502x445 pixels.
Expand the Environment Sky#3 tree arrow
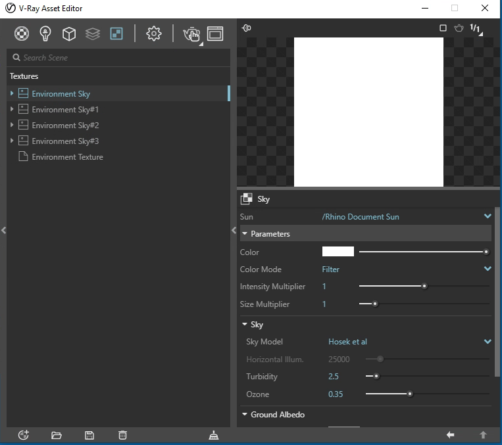point(12,140)
